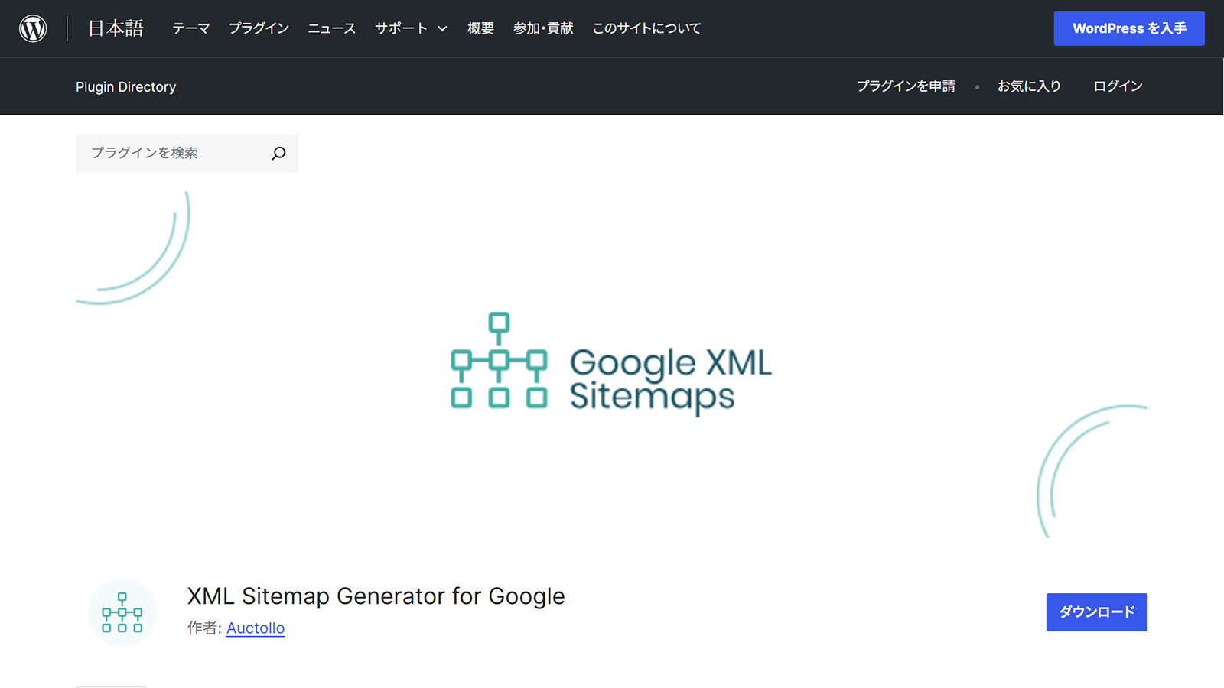
Task: Open the 日本語 site home link
Action: (x=116, y=28)
